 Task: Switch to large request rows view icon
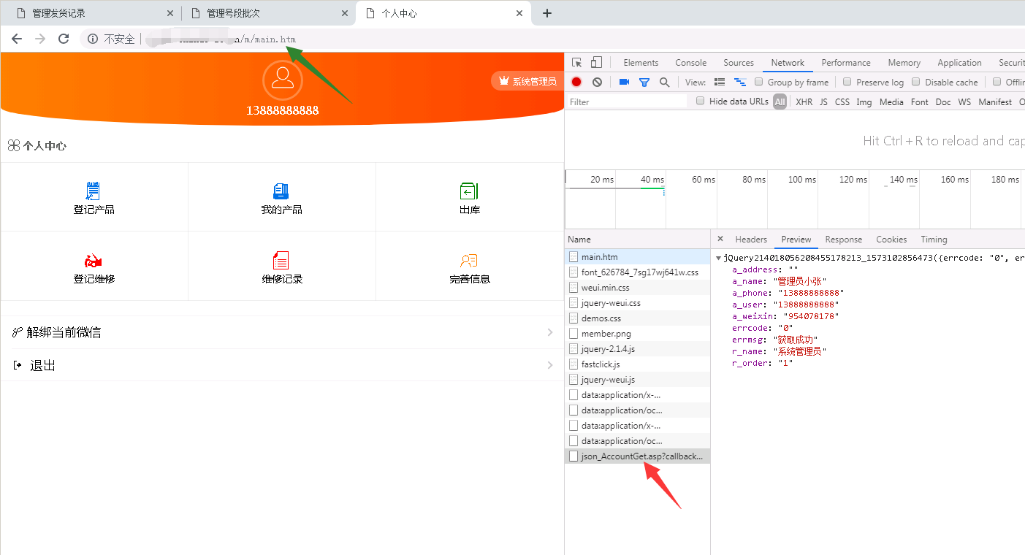720,83
